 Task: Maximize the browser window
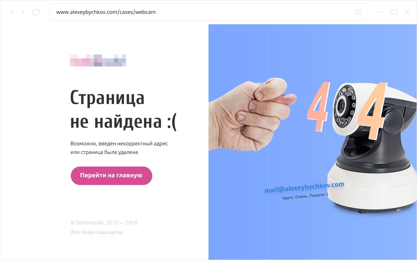[394, 12]
